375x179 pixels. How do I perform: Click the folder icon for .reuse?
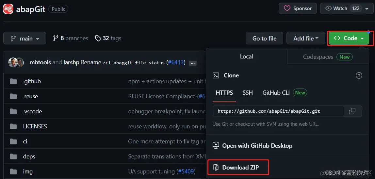(x=13, y=97)
